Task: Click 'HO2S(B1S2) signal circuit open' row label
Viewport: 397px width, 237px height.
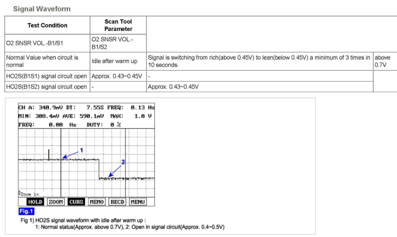Action: coord(47,87)
